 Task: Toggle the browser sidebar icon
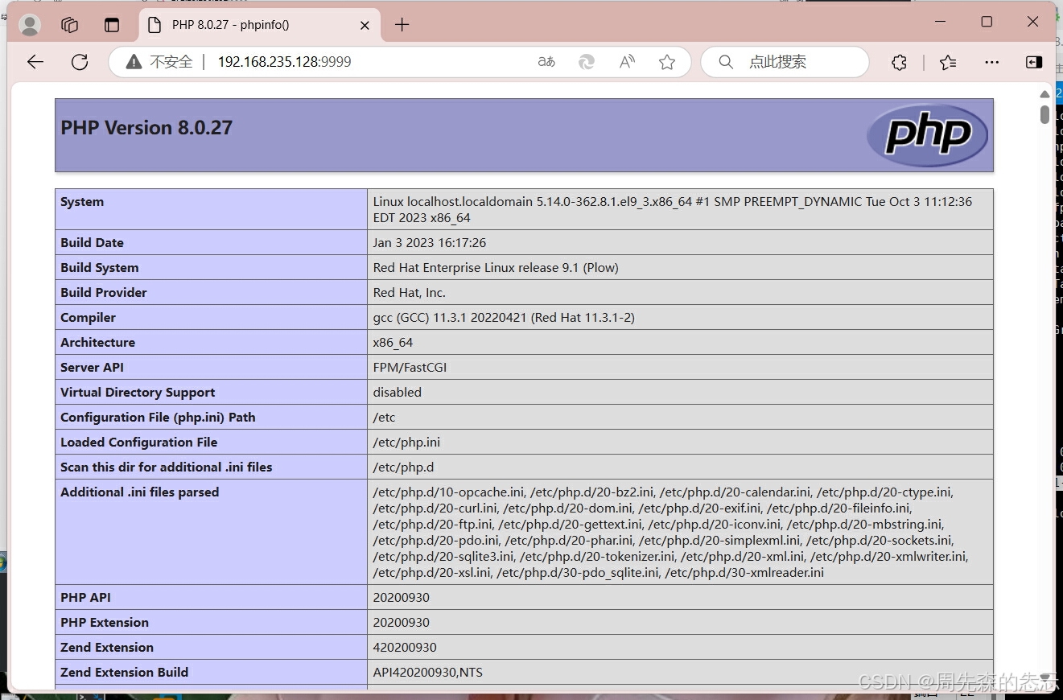click(1034, 62)
